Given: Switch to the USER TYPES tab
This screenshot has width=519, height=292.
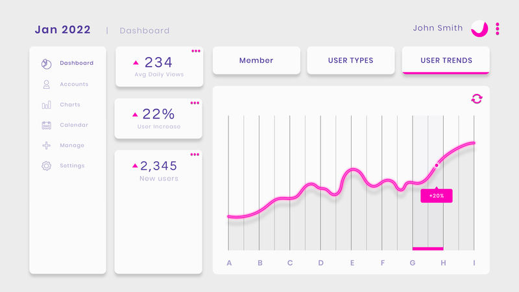Looking at the screenshot, I should click(x=350, y=61).
